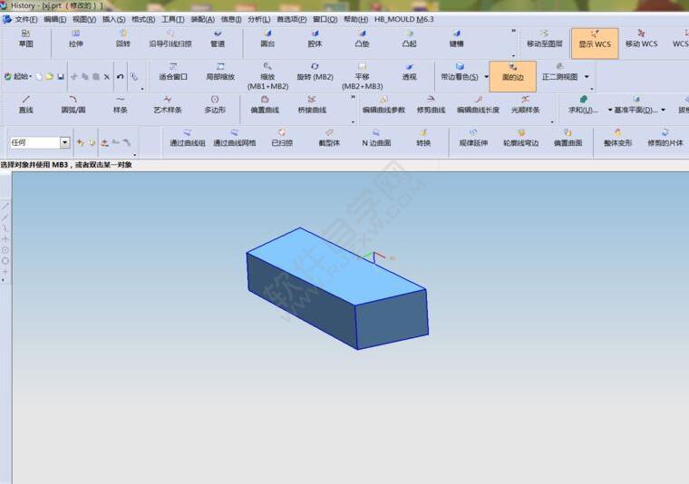The width and height of the screenshot is (689, 484).
Task: Expand the 正二测视图 view orientation dropdown
Action: pos(587,76)
